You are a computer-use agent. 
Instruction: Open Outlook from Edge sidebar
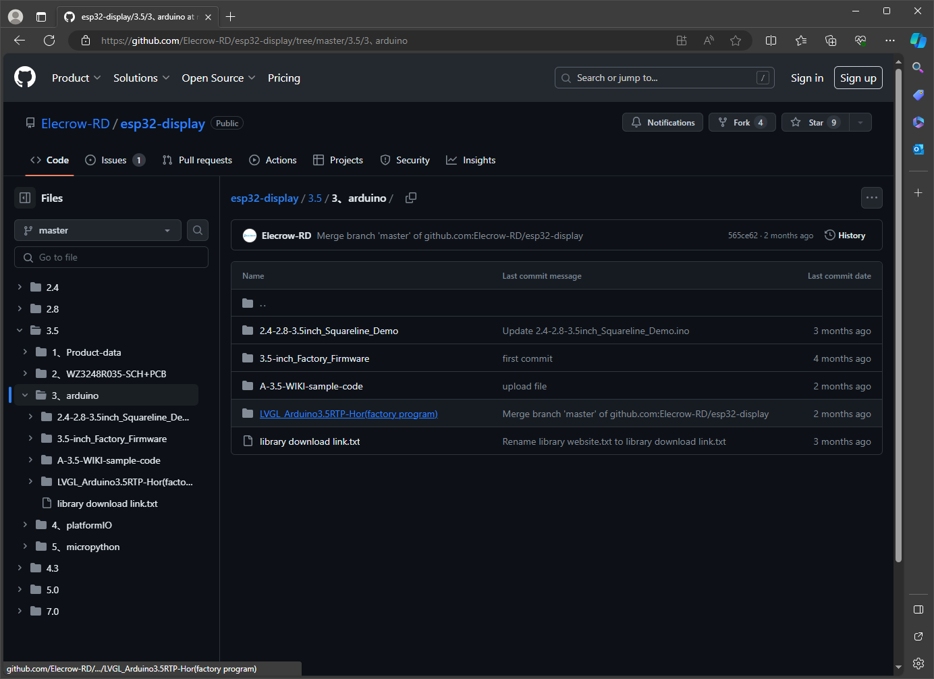pos(918,149)
